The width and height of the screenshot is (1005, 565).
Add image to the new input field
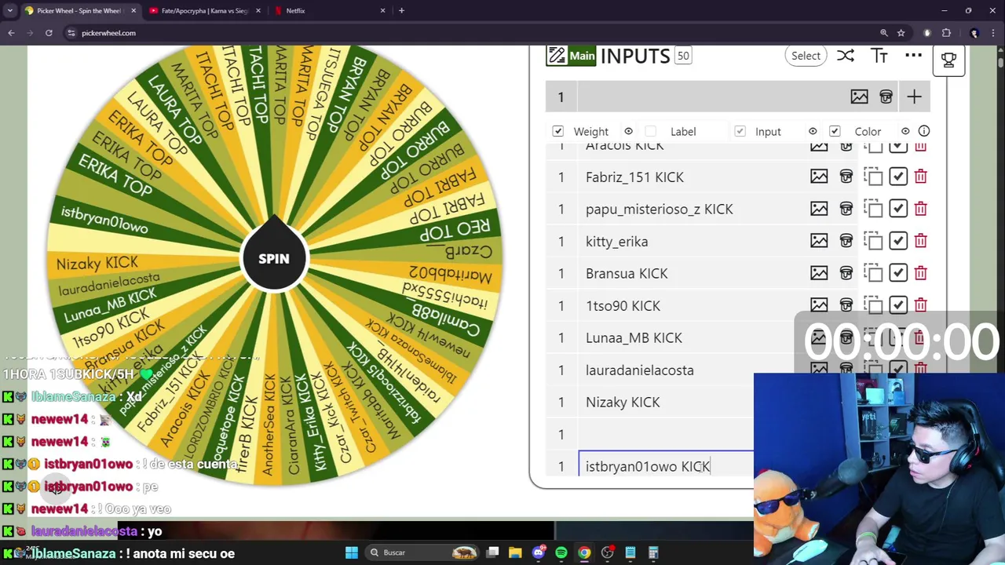859,97
